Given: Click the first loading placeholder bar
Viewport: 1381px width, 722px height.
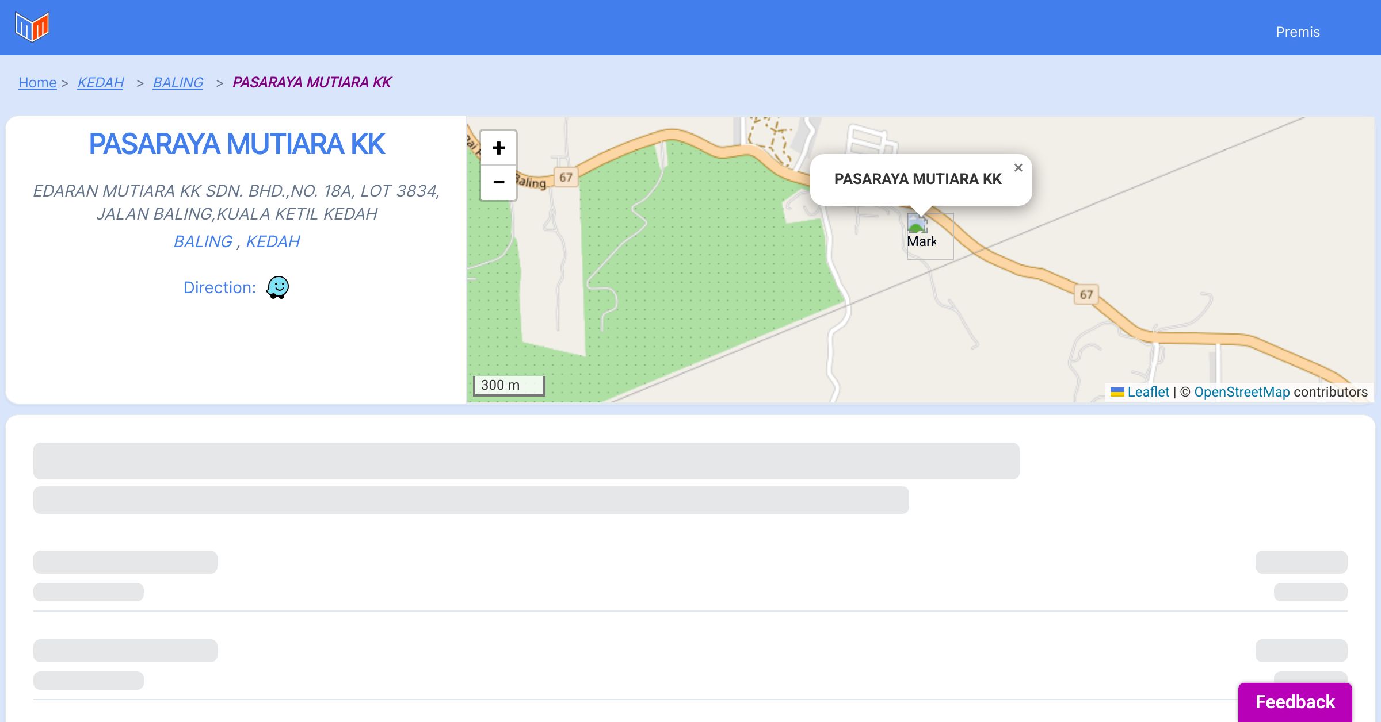Looking at the screenshot, I should pos(526,461).
